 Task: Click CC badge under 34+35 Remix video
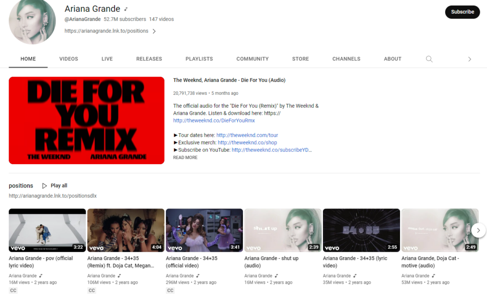92,290
